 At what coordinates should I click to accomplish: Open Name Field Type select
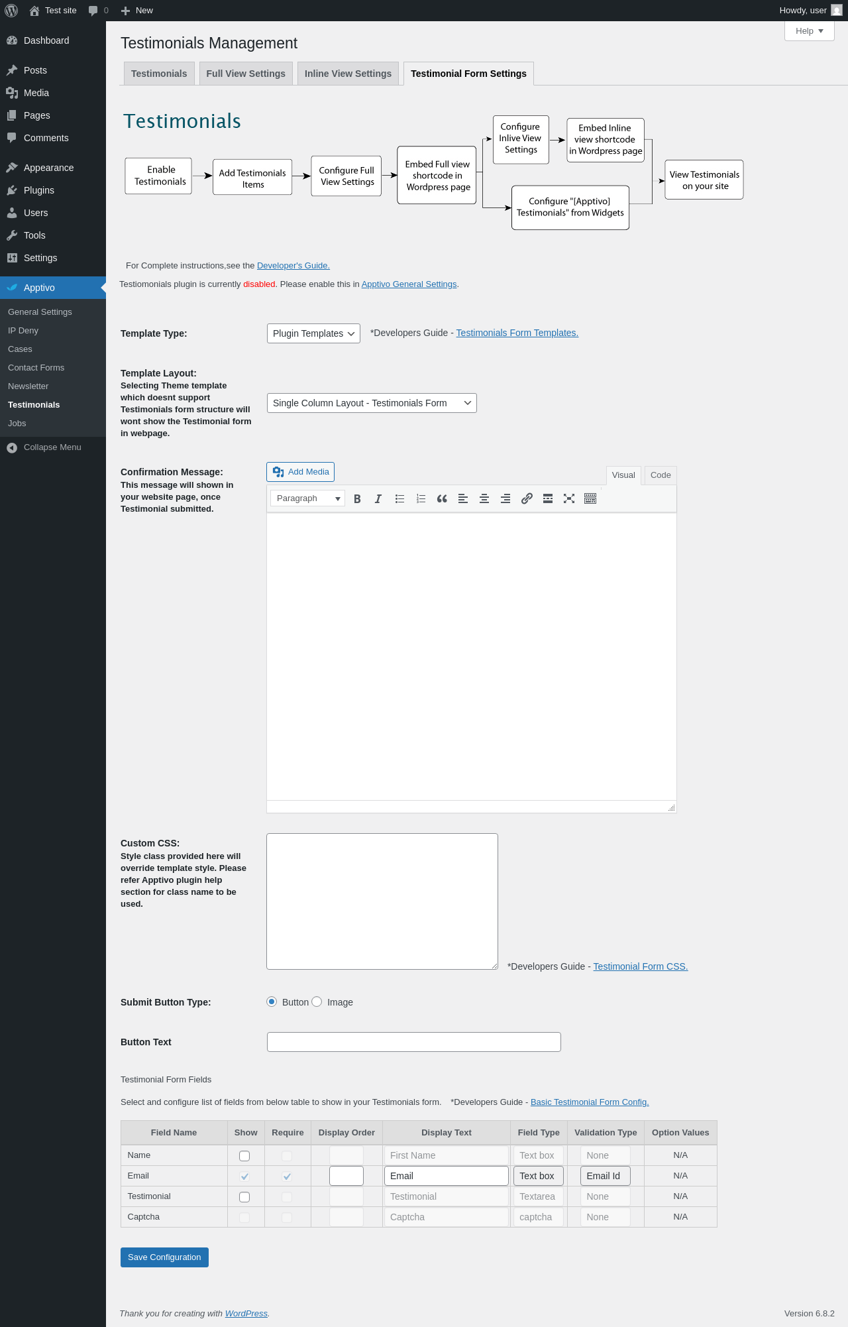539,1155
